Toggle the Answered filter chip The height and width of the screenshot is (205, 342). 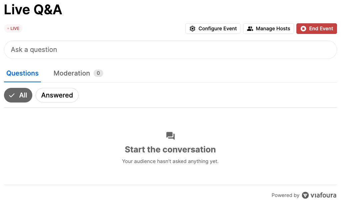(57, 95)
